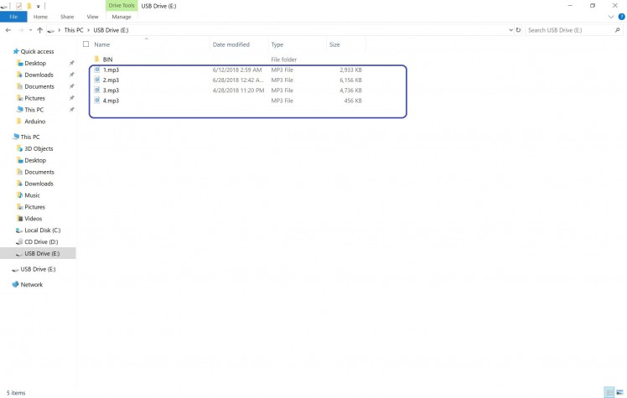Select highlighted USB Drive (E:) under This PC
The height and width of the screenshot is (398, 627).
(x=38, y=253)
